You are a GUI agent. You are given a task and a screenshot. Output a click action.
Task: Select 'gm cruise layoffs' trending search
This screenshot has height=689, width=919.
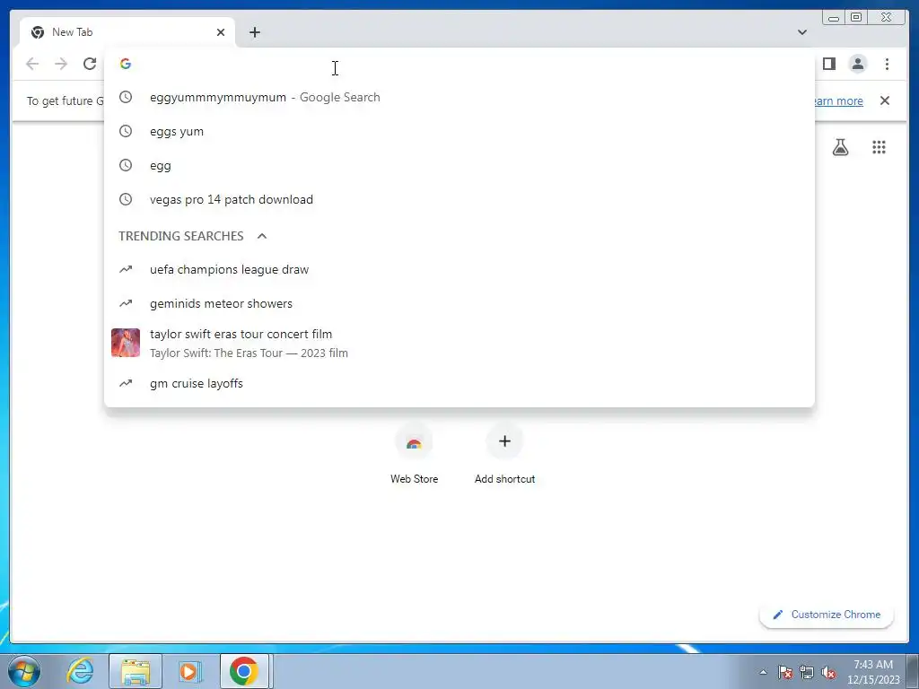pyautogui.click(x=459, y=383)
